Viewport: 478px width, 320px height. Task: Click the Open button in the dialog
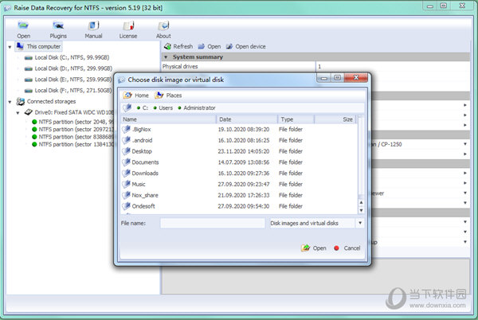pos(314,248)
